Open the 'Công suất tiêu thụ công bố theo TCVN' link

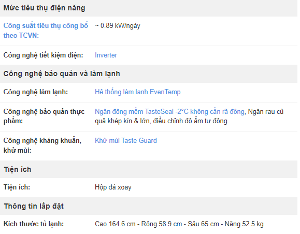coord(46,31)
